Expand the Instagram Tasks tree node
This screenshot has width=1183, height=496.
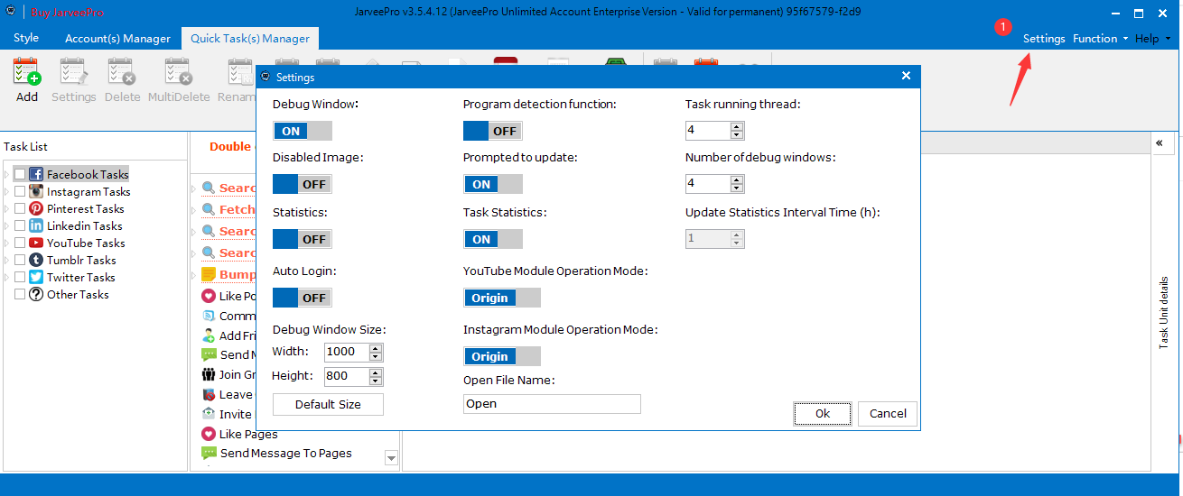7,191
